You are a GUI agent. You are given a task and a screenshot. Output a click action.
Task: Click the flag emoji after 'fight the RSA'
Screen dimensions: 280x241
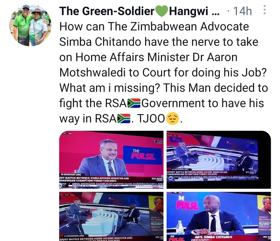click(134, 103)
